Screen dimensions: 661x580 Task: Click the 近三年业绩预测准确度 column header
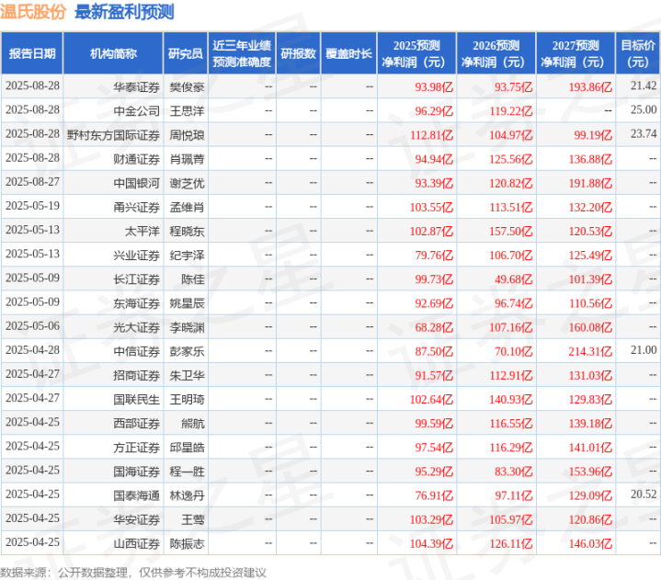click(242, 53)
